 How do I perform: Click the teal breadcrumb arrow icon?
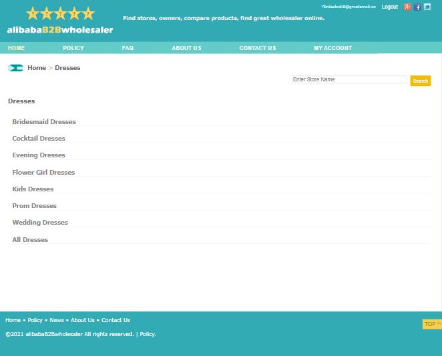tap(16, 68)
